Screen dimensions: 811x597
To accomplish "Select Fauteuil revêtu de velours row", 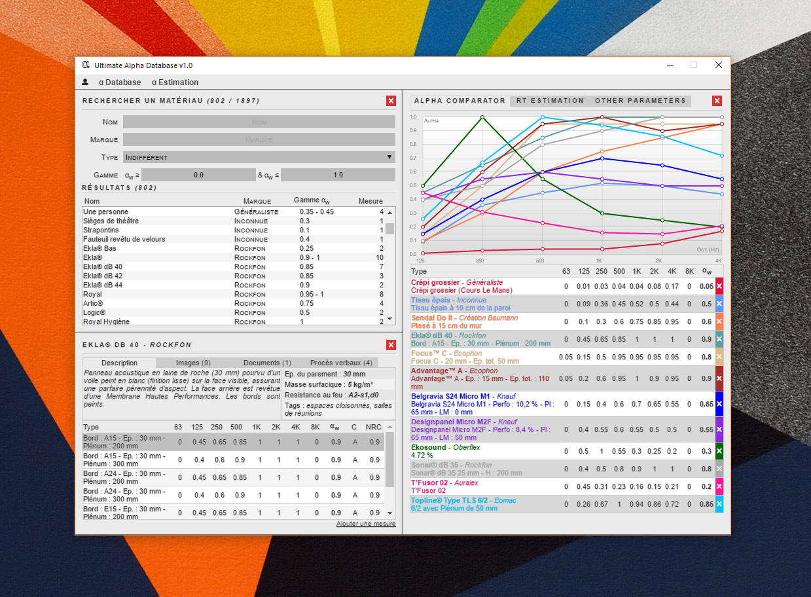I will point(234,240).
